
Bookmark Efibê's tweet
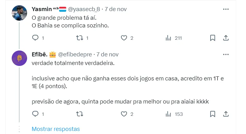[x=212, y=114]
